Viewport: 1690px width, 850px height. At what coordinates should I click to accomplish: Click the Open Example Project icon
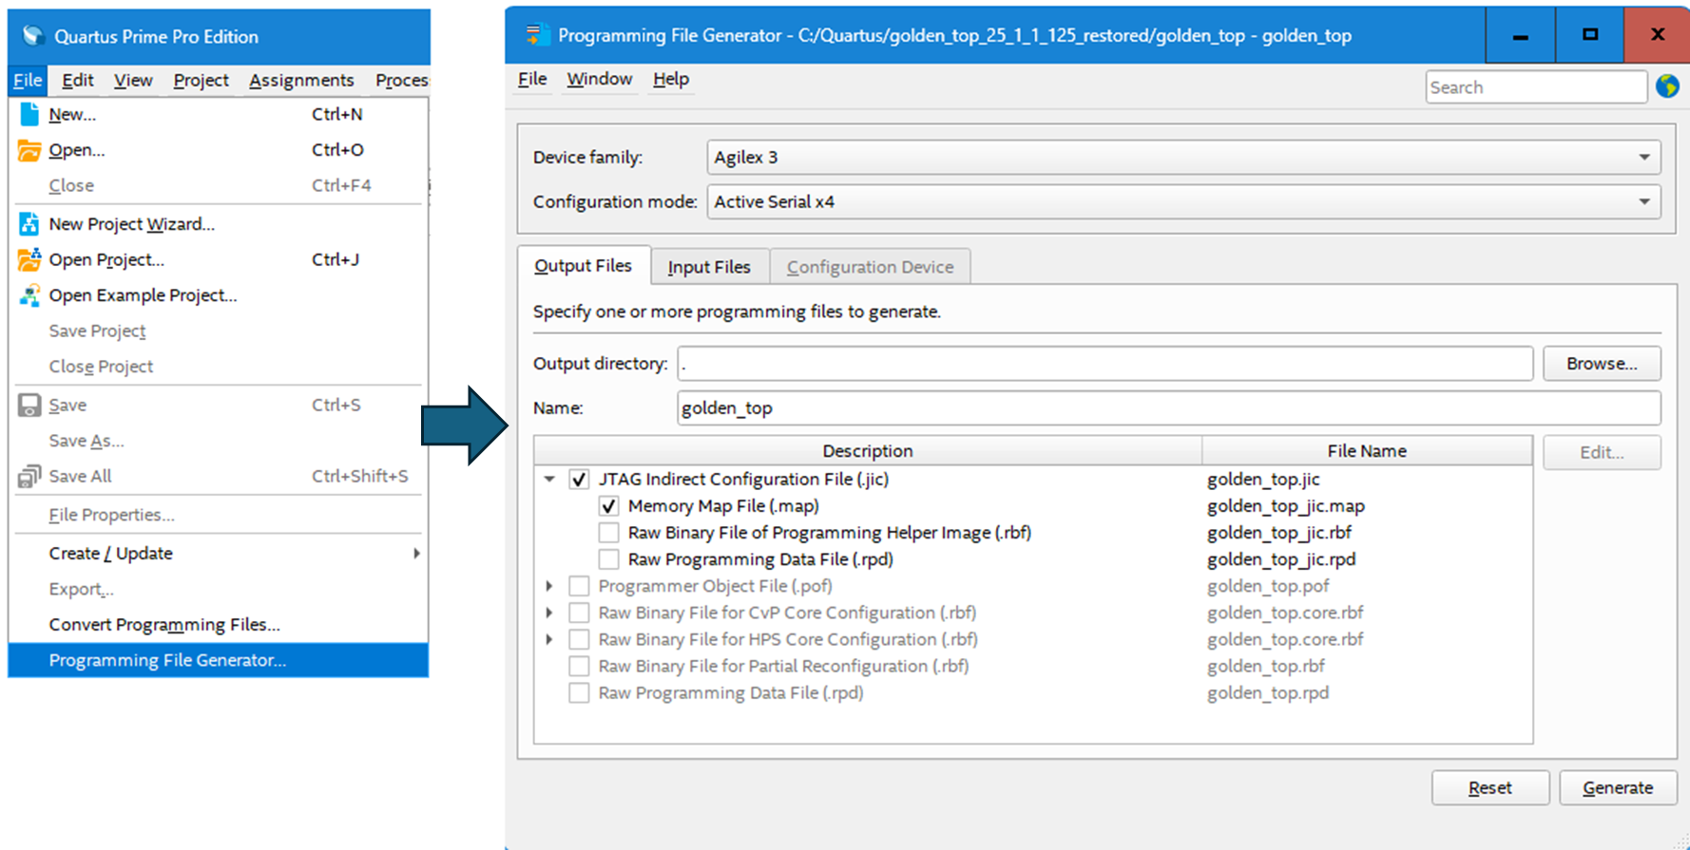click(29, 295)
